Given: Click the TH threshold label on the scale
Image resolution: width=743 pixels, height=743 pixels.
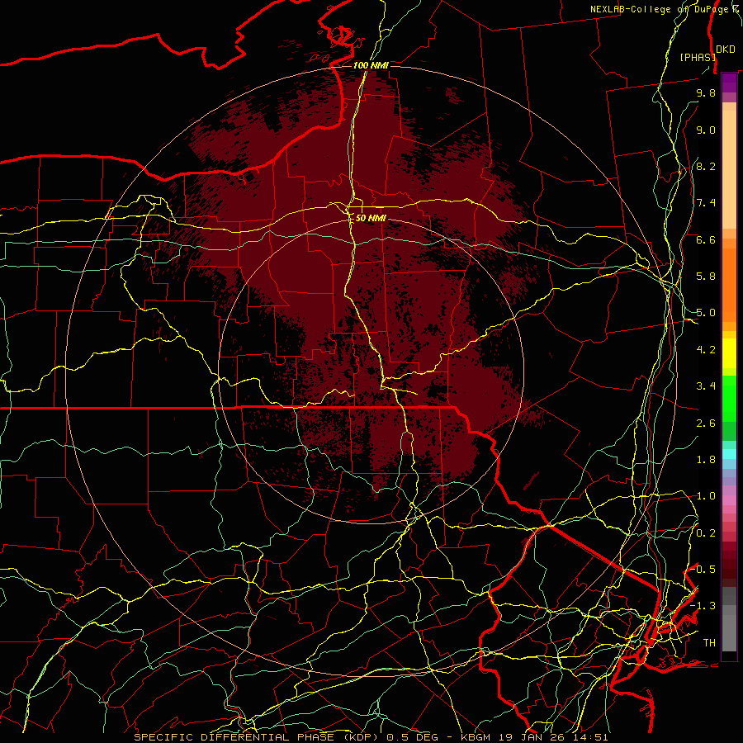Looking at the screenshot, I should pyautogui.click(x=709, y=643).
